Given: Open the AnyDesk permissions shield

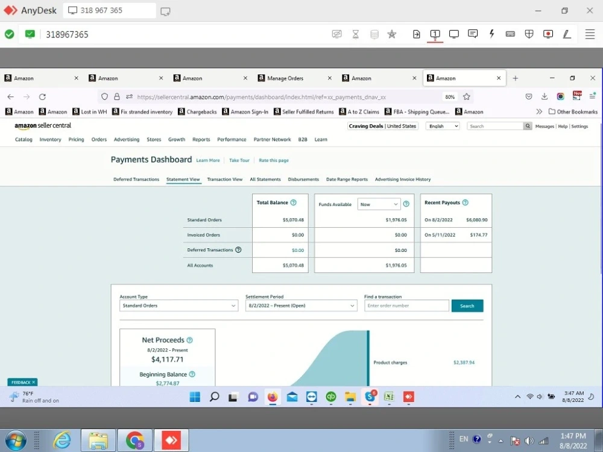Looking at the screenshot, I should point(529,34).
